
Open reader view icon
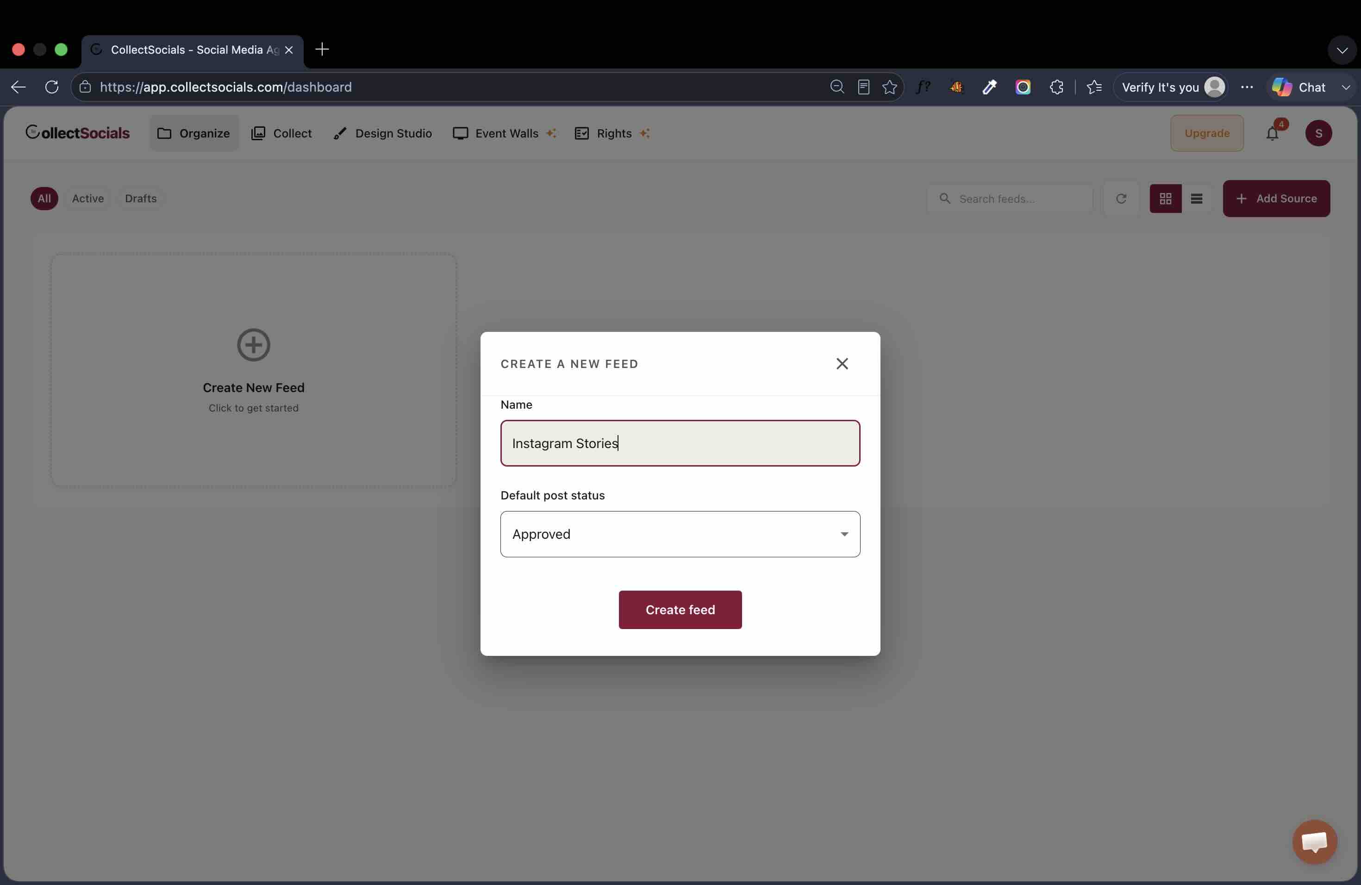[x=863, y=87]
